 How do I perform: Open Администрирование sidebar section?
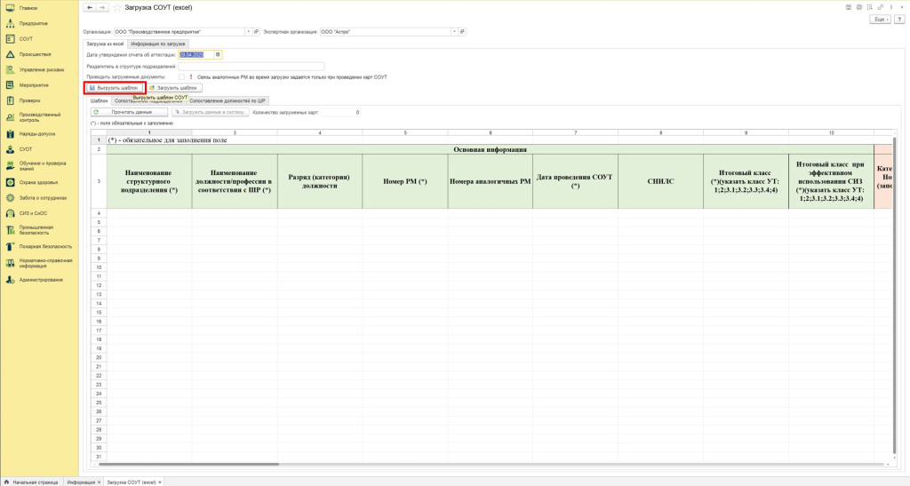coord(41,280)
